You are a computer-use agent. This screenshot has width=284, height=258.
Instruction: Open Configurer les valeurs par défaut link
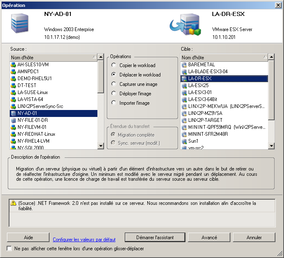84,240
